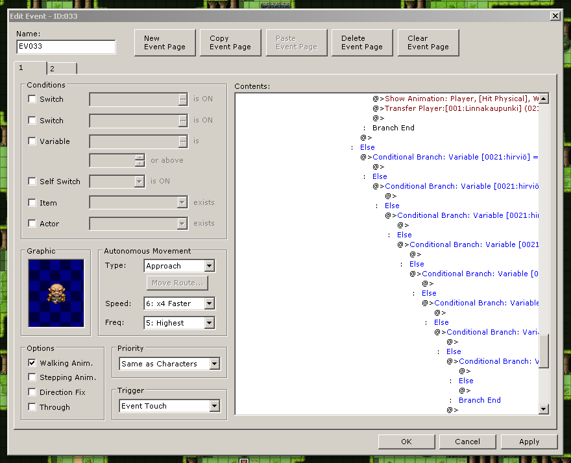571x463 pixels.
Task: Open the Variable condition picker button
Action: pyautogui.click(x=183, y=141)
